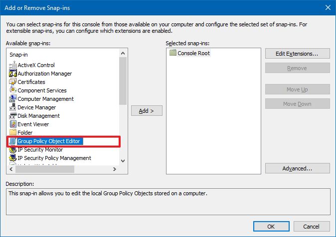Select Console Root in selected snap-ins
This screenshot has width=336, height=237.
pyautogui.click(x=193, y=53)
